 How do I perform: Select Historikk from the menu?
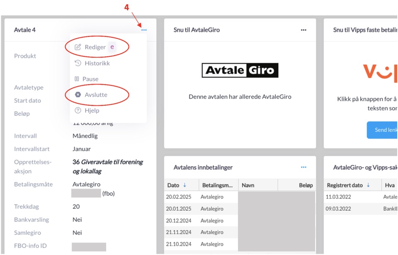(97, 63)
